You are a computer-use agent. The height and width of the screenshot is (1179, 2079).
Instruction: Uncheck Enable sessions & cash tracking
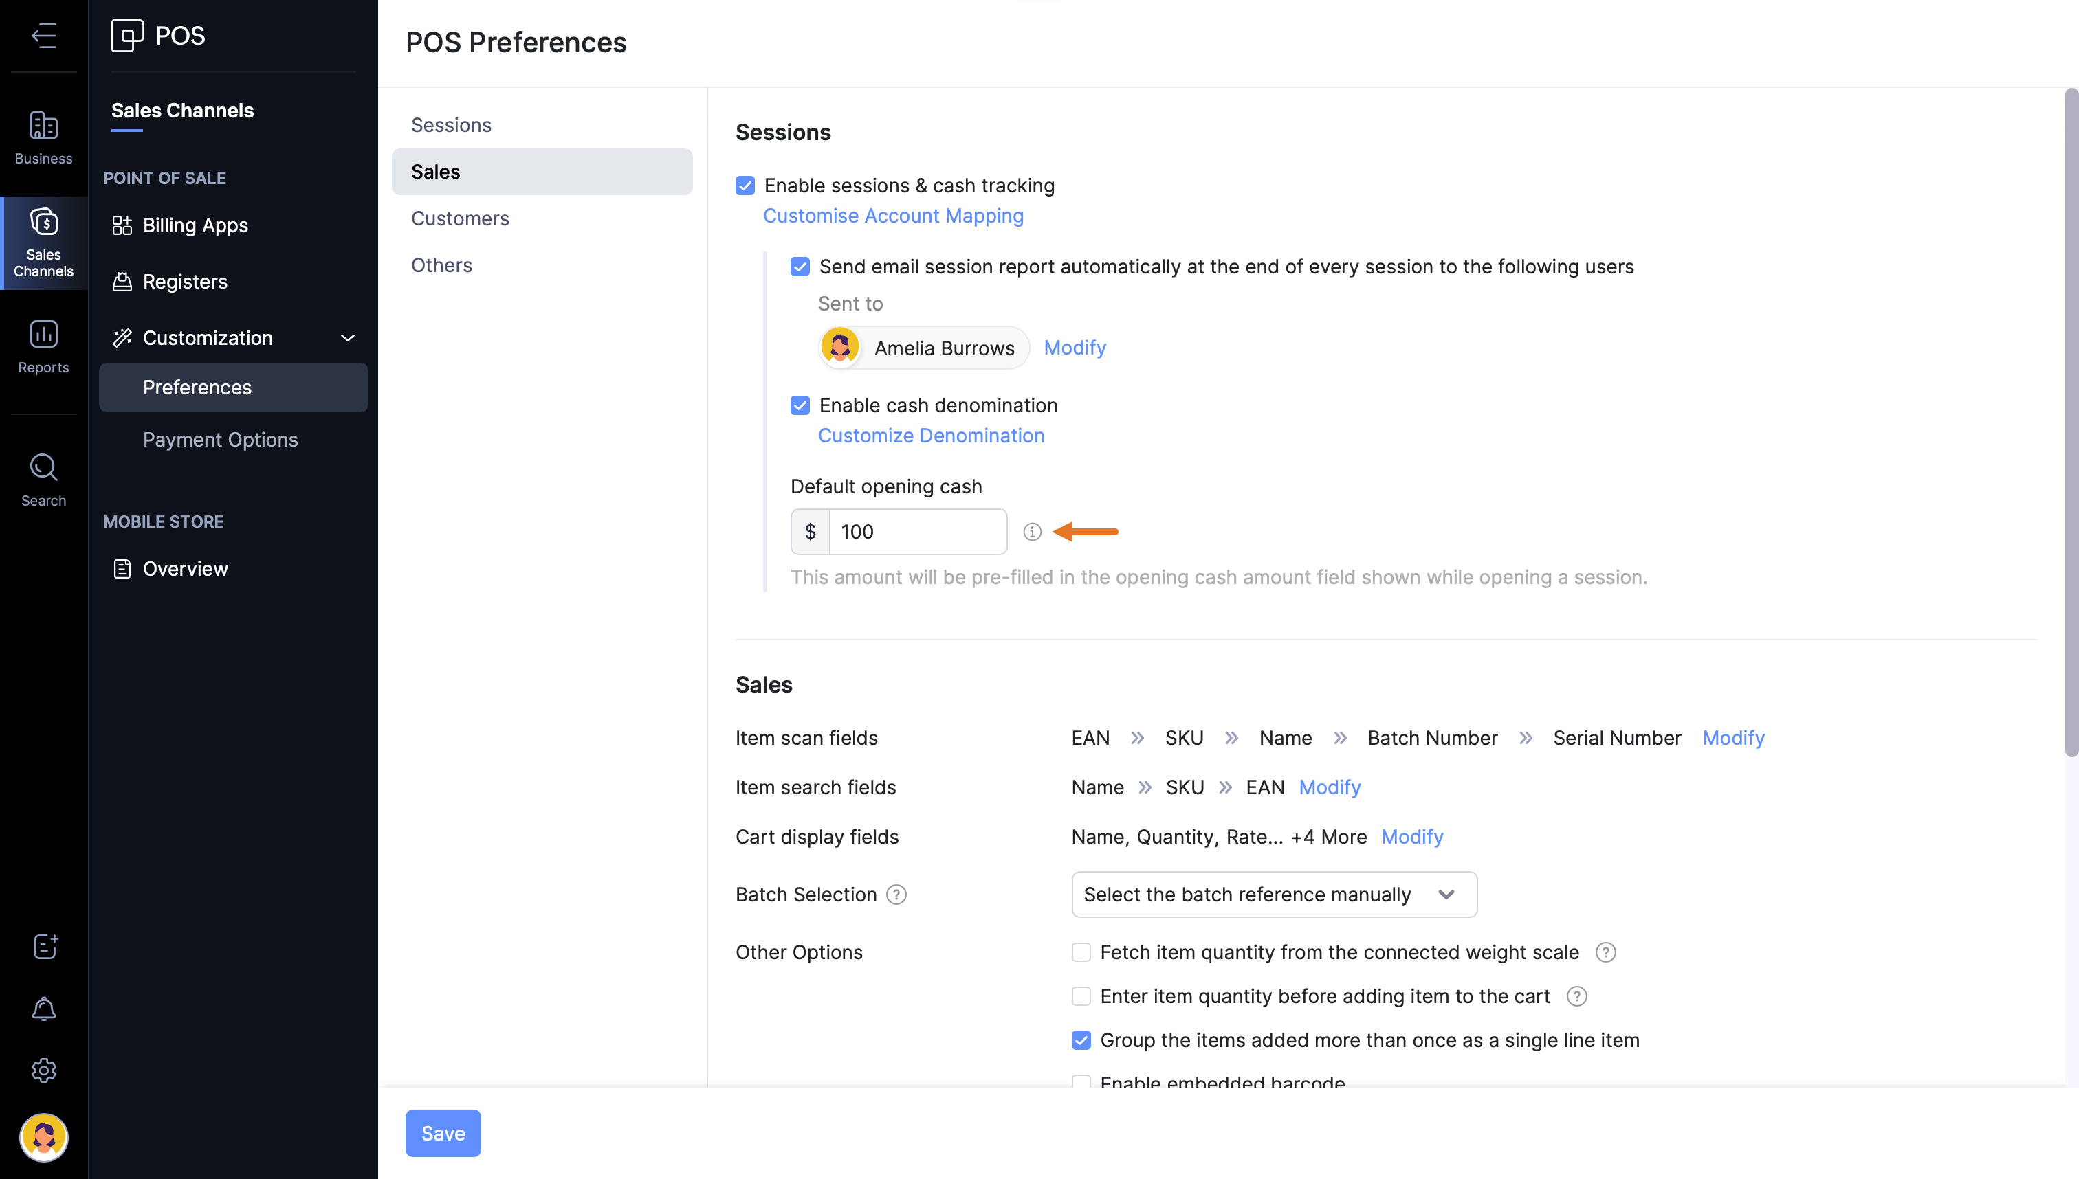pos(745,186)
